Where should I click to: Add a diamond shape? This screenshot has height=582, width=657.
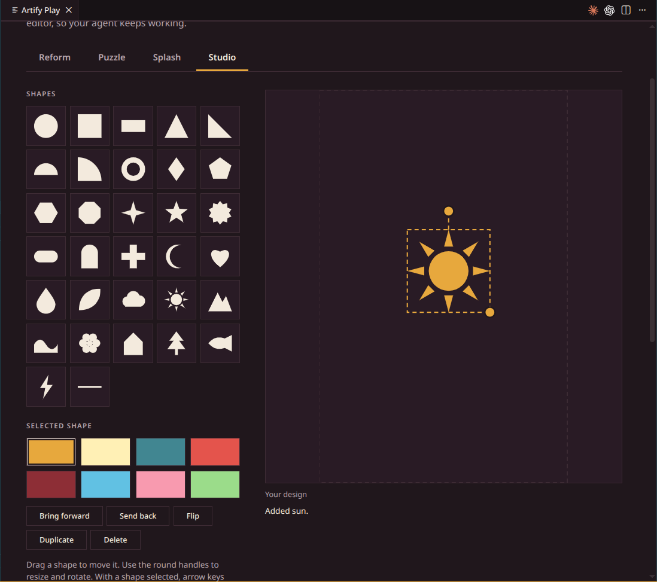pyautogui.click(x=177, y=169)
